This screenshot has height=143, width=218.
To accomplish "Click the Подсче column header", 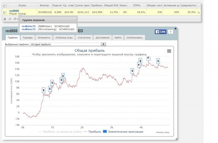I will pyautogui.click(x=57, y=5).
